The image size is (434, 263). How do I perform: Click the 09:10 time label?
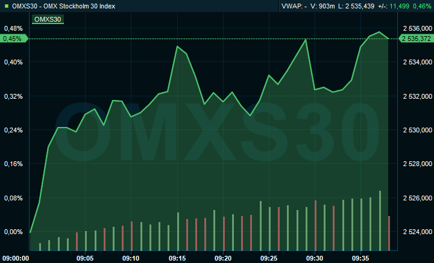tap(131, 258)
